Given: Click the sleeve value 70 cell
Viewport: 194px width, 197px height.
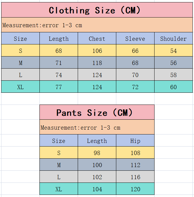Looking at the screenshot, I should click(x=135, y=75).
